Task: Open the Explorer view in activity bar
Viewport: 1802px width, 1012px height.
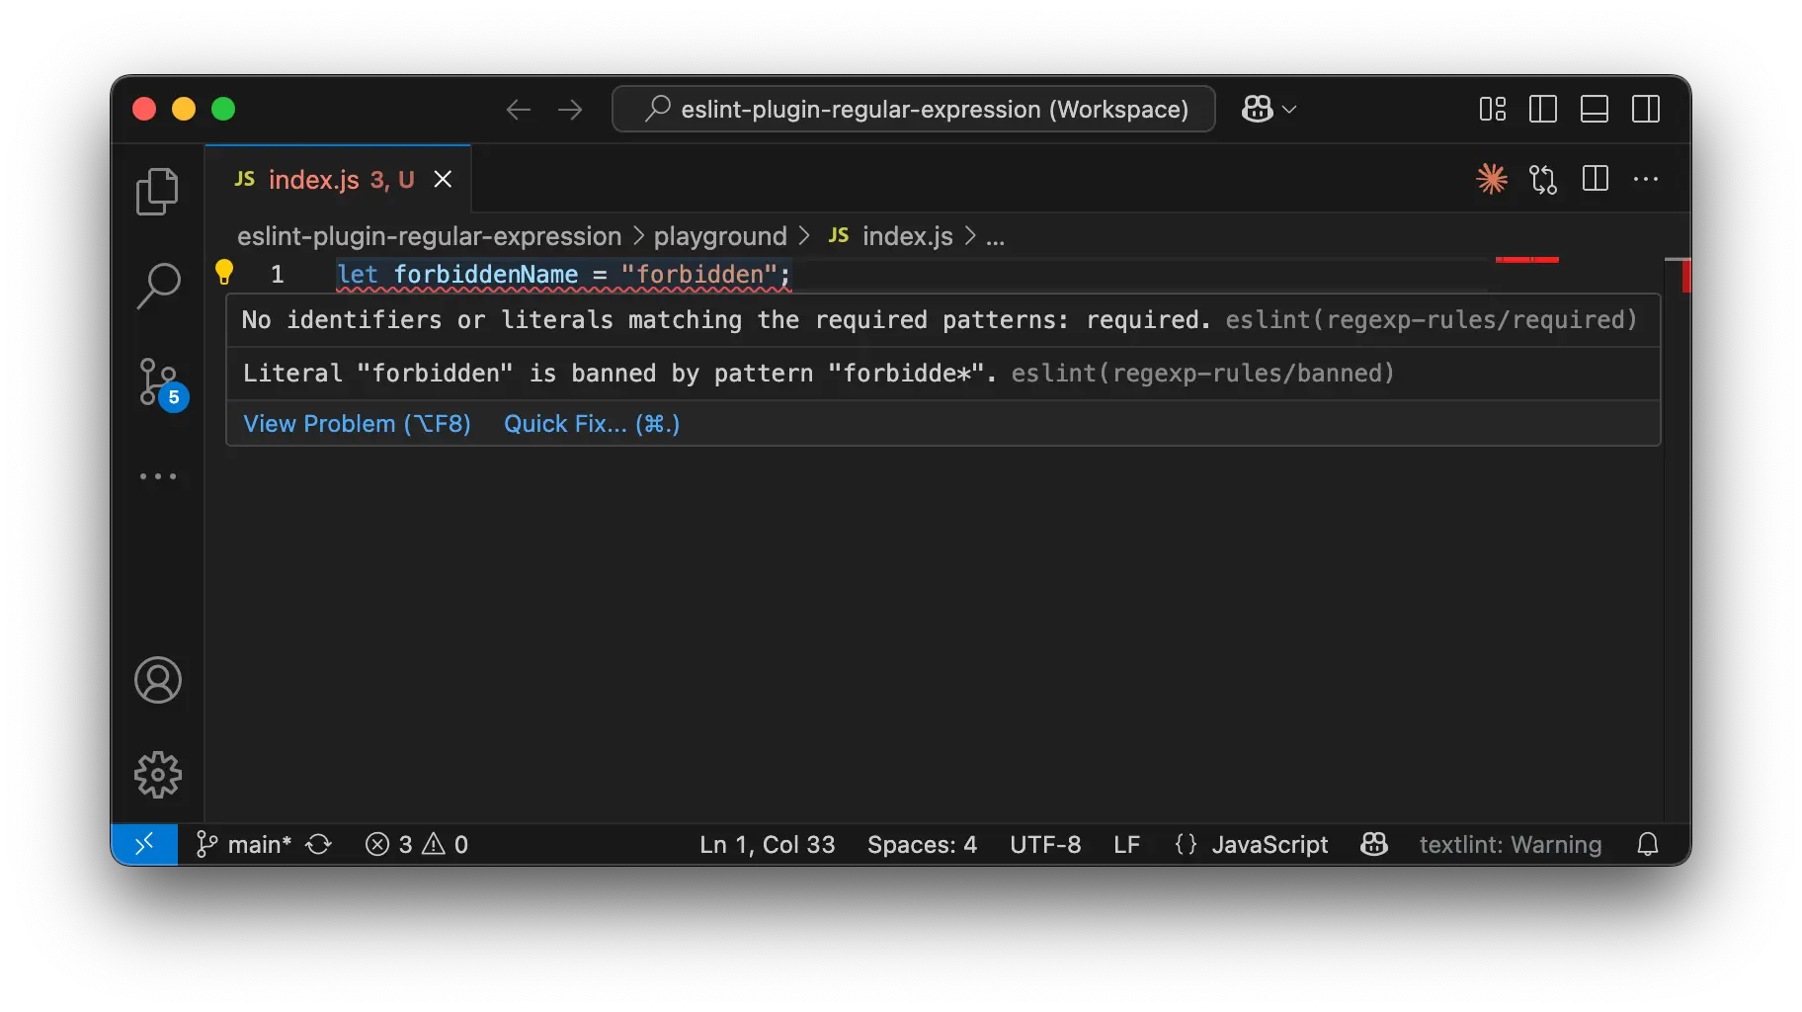Action: pyautogui.click(x=157, y=191)
